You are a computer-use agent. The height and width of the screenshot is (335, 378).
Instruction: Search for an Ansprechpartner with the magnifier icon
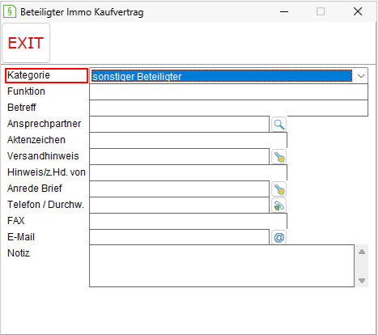click(278, 125)
